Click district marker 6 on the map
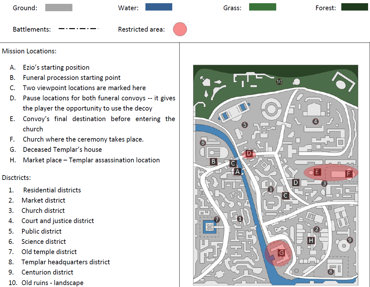Viewport: 370px width, 287px height. (203, 143)
